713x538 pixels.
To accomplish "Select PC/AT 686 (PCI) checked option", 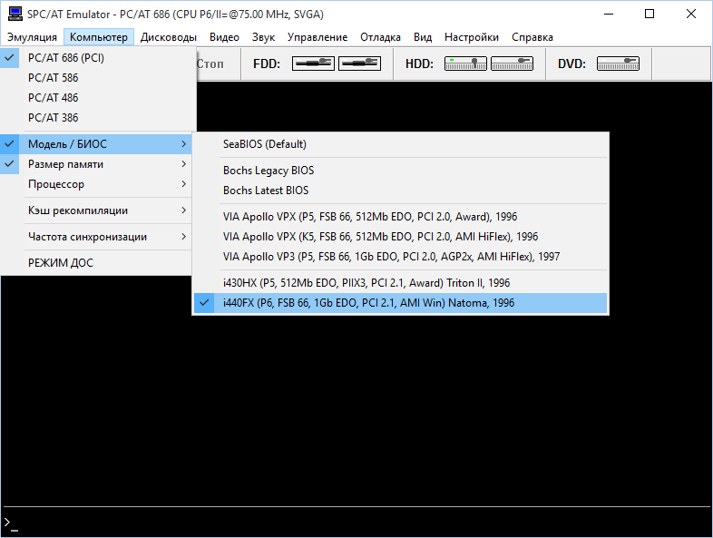I will tap(98, 58).
